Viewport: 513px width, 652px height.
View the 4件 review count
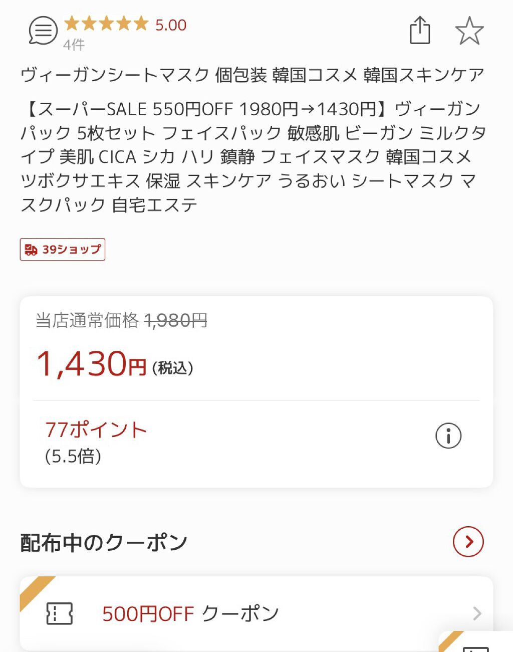coord(74,45)
